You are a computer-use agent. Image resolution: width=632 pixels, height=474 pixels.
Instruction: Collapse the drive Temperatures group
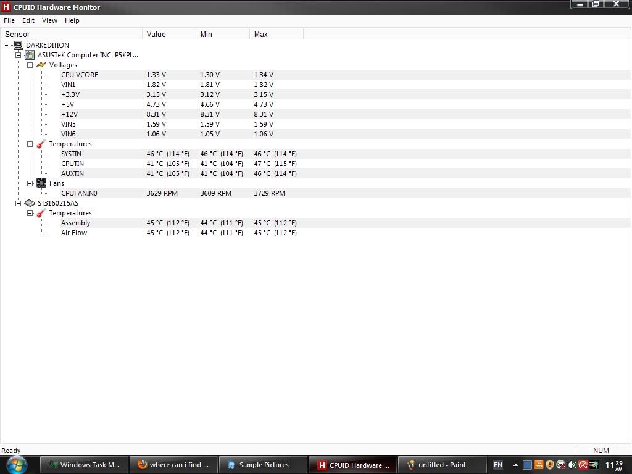click(x=30, y=213)
